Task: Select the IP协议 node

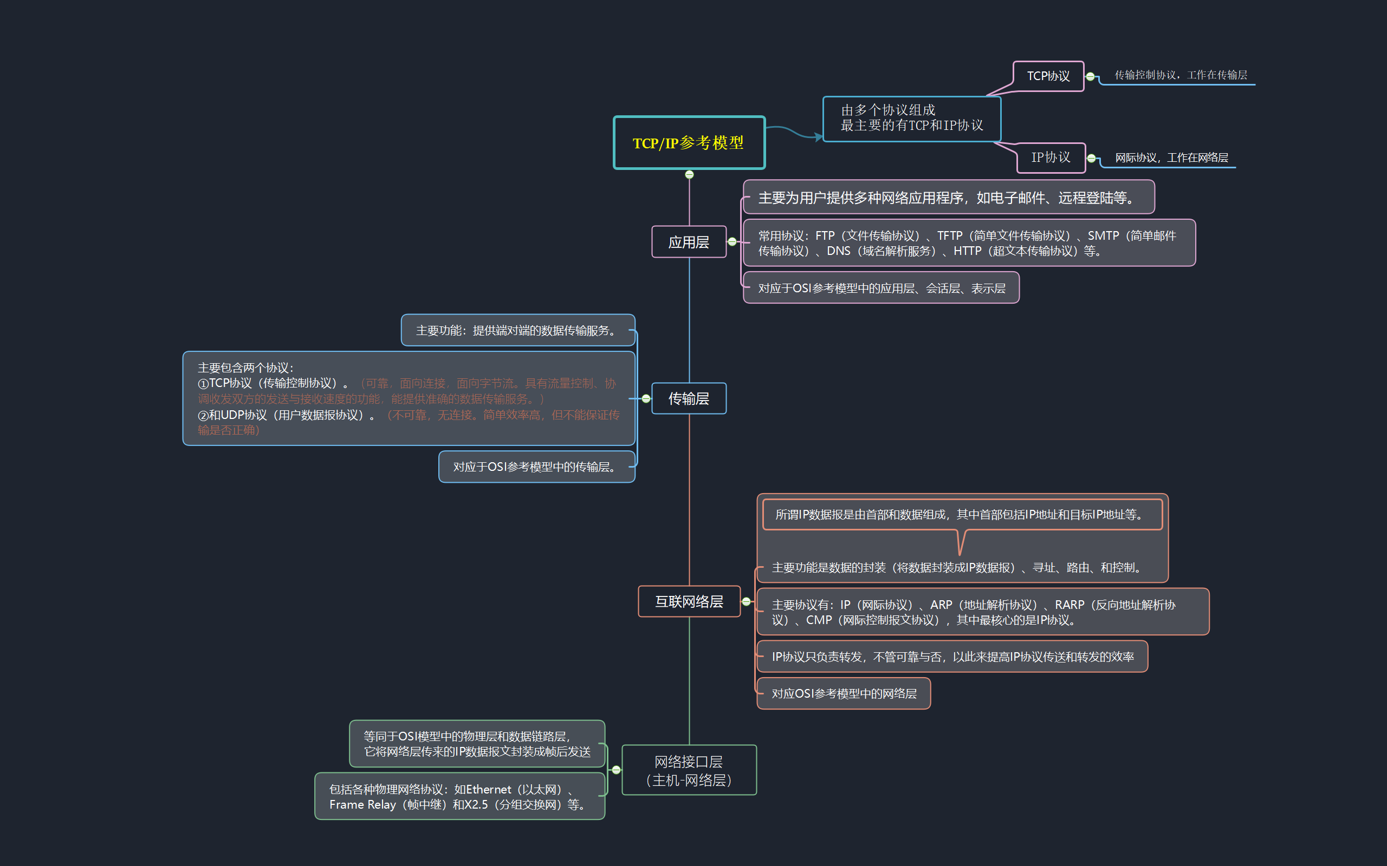Action: pyautogui.click(x=1051, y=158)
